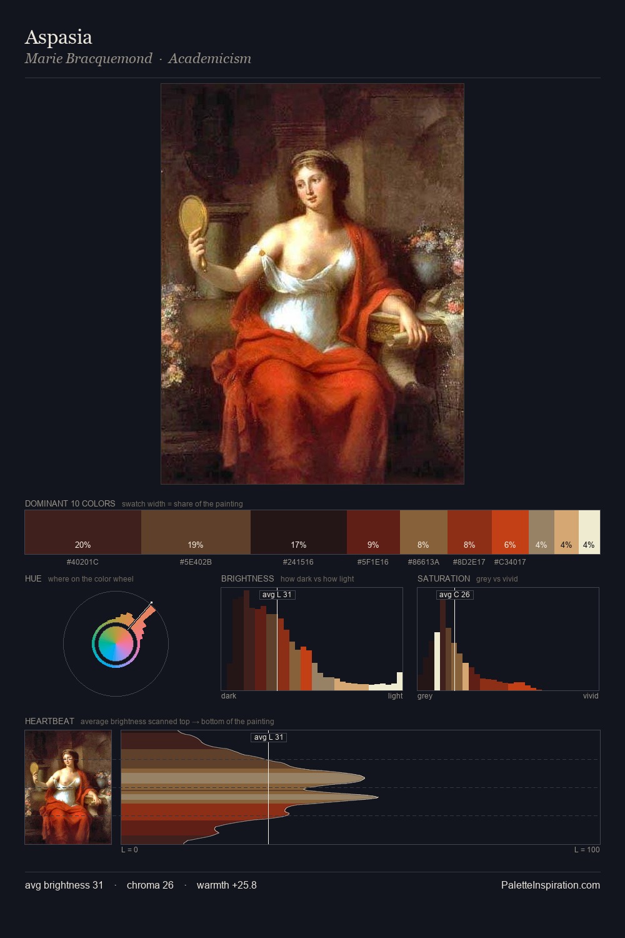Click the 'SATURATION' section heading
This screenshot has width=625, height=938.
tap(444, 579)
